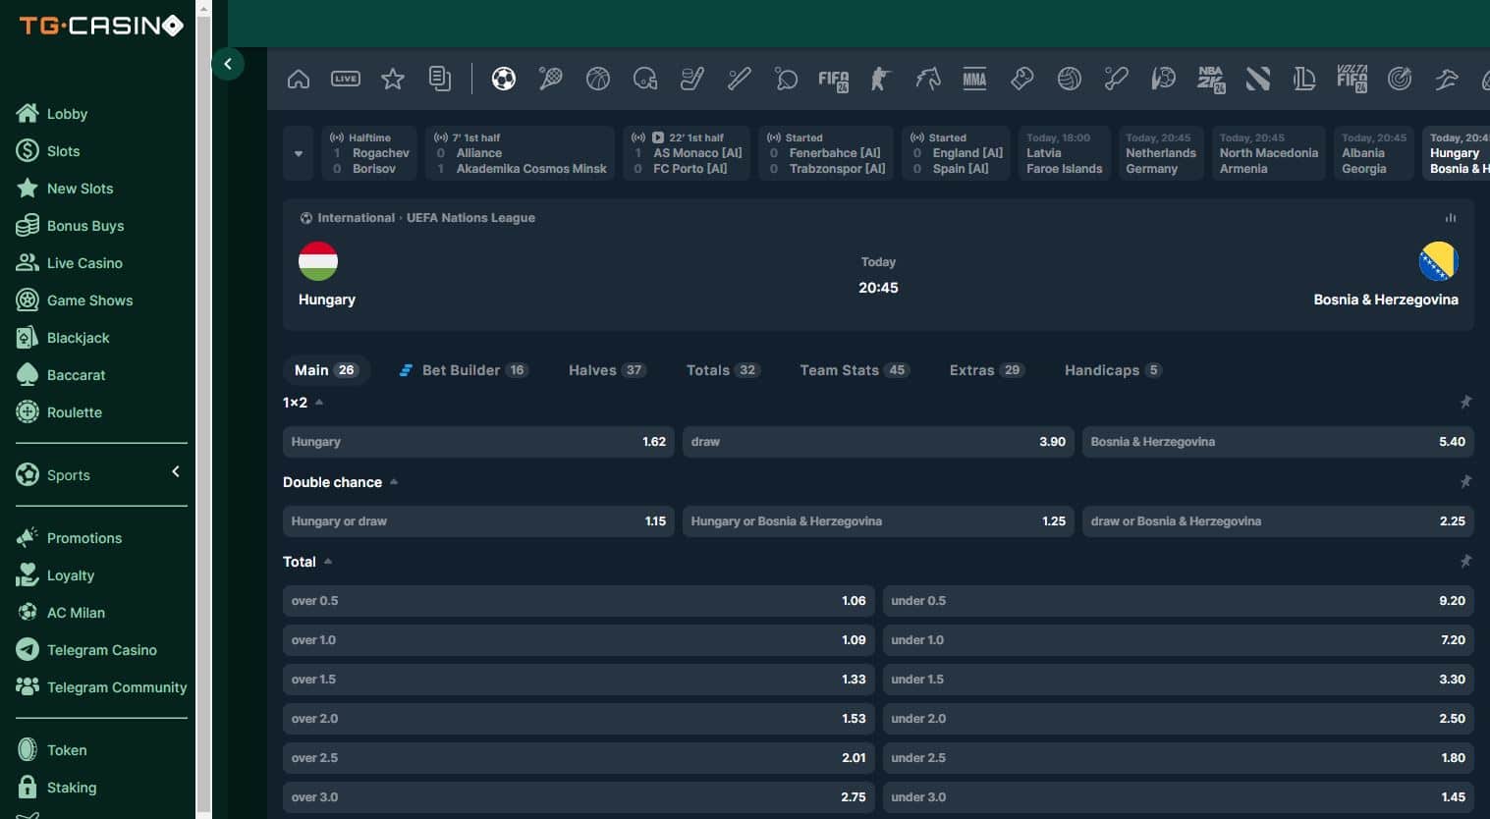Switch to the Handicaps tab
The width and height of the screenshot is (1490, 819).
(x=1113, y=370)
